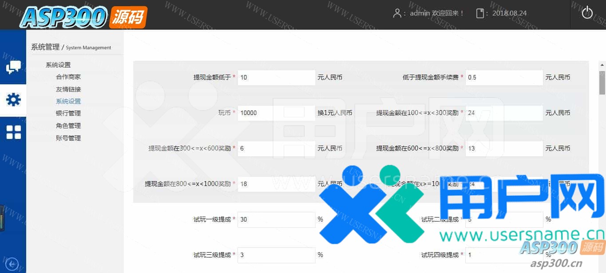Image resolution: width=606 pixels, height=273 pixels.
Task: Click the date calendar icon
Action: click(x=480, y=13)
